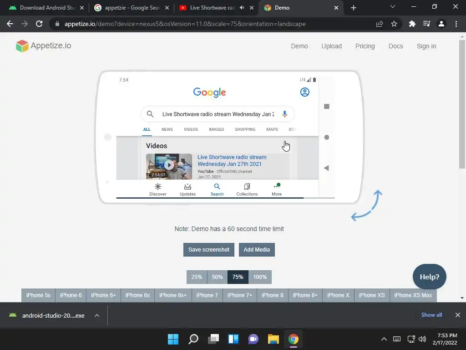Open Chrome tab search dropdown arrow
This screenshot has height=350, width=466.
click(393, 6)
